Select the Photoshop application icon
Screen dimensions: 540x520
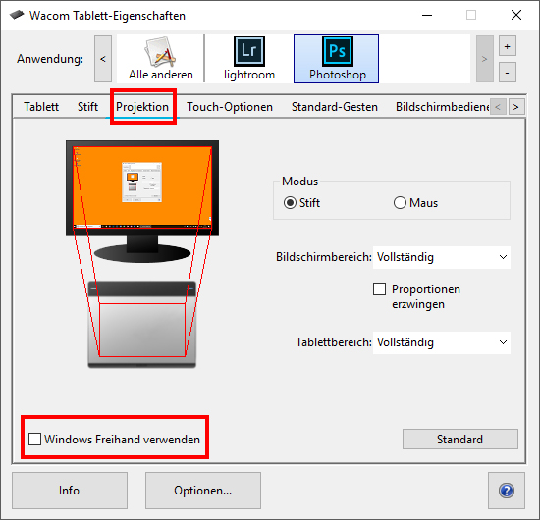(x=336, y=59)
